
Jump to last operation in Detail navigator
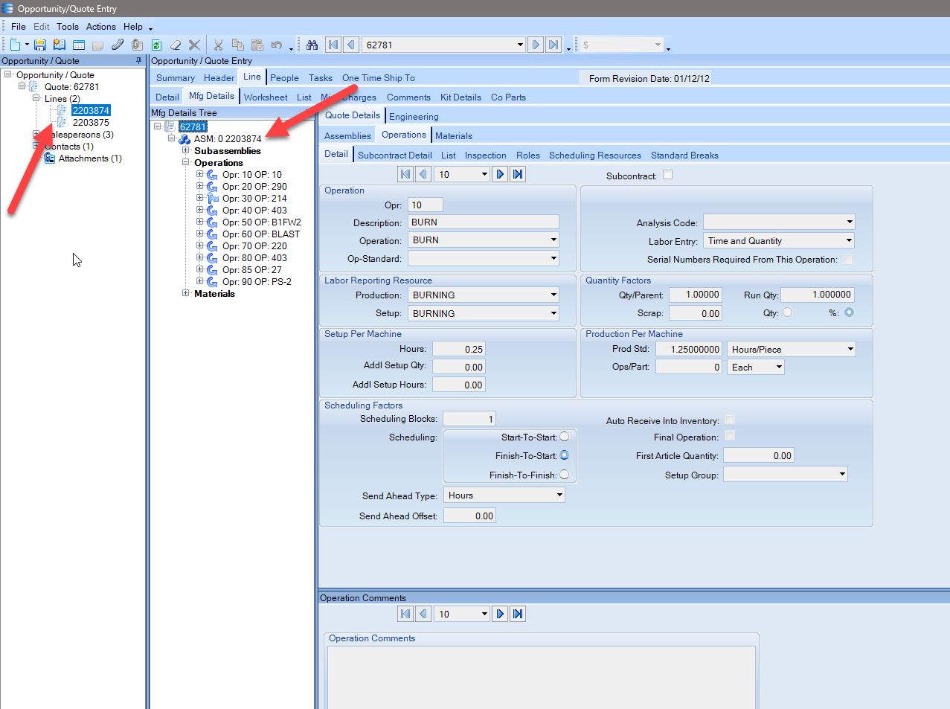point(519,174)
